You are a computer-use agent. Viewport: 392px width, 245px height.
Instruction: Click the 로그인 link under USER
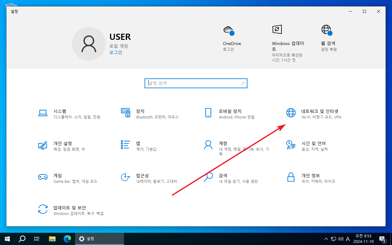(x=116, y=52)
